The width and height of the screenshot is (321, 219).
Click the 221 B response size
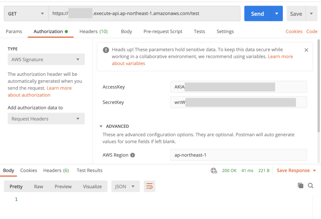tap(264, 170)
